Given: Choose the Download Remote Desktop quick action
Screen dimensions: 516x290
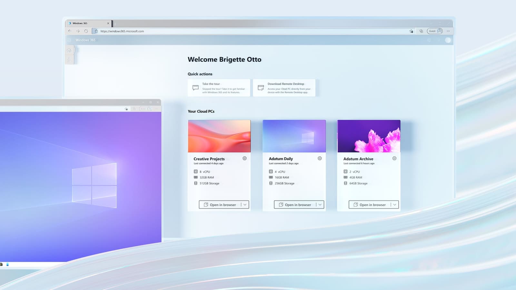Looking at the screenshot, I should pyautogui.click(x=284, y=88).
